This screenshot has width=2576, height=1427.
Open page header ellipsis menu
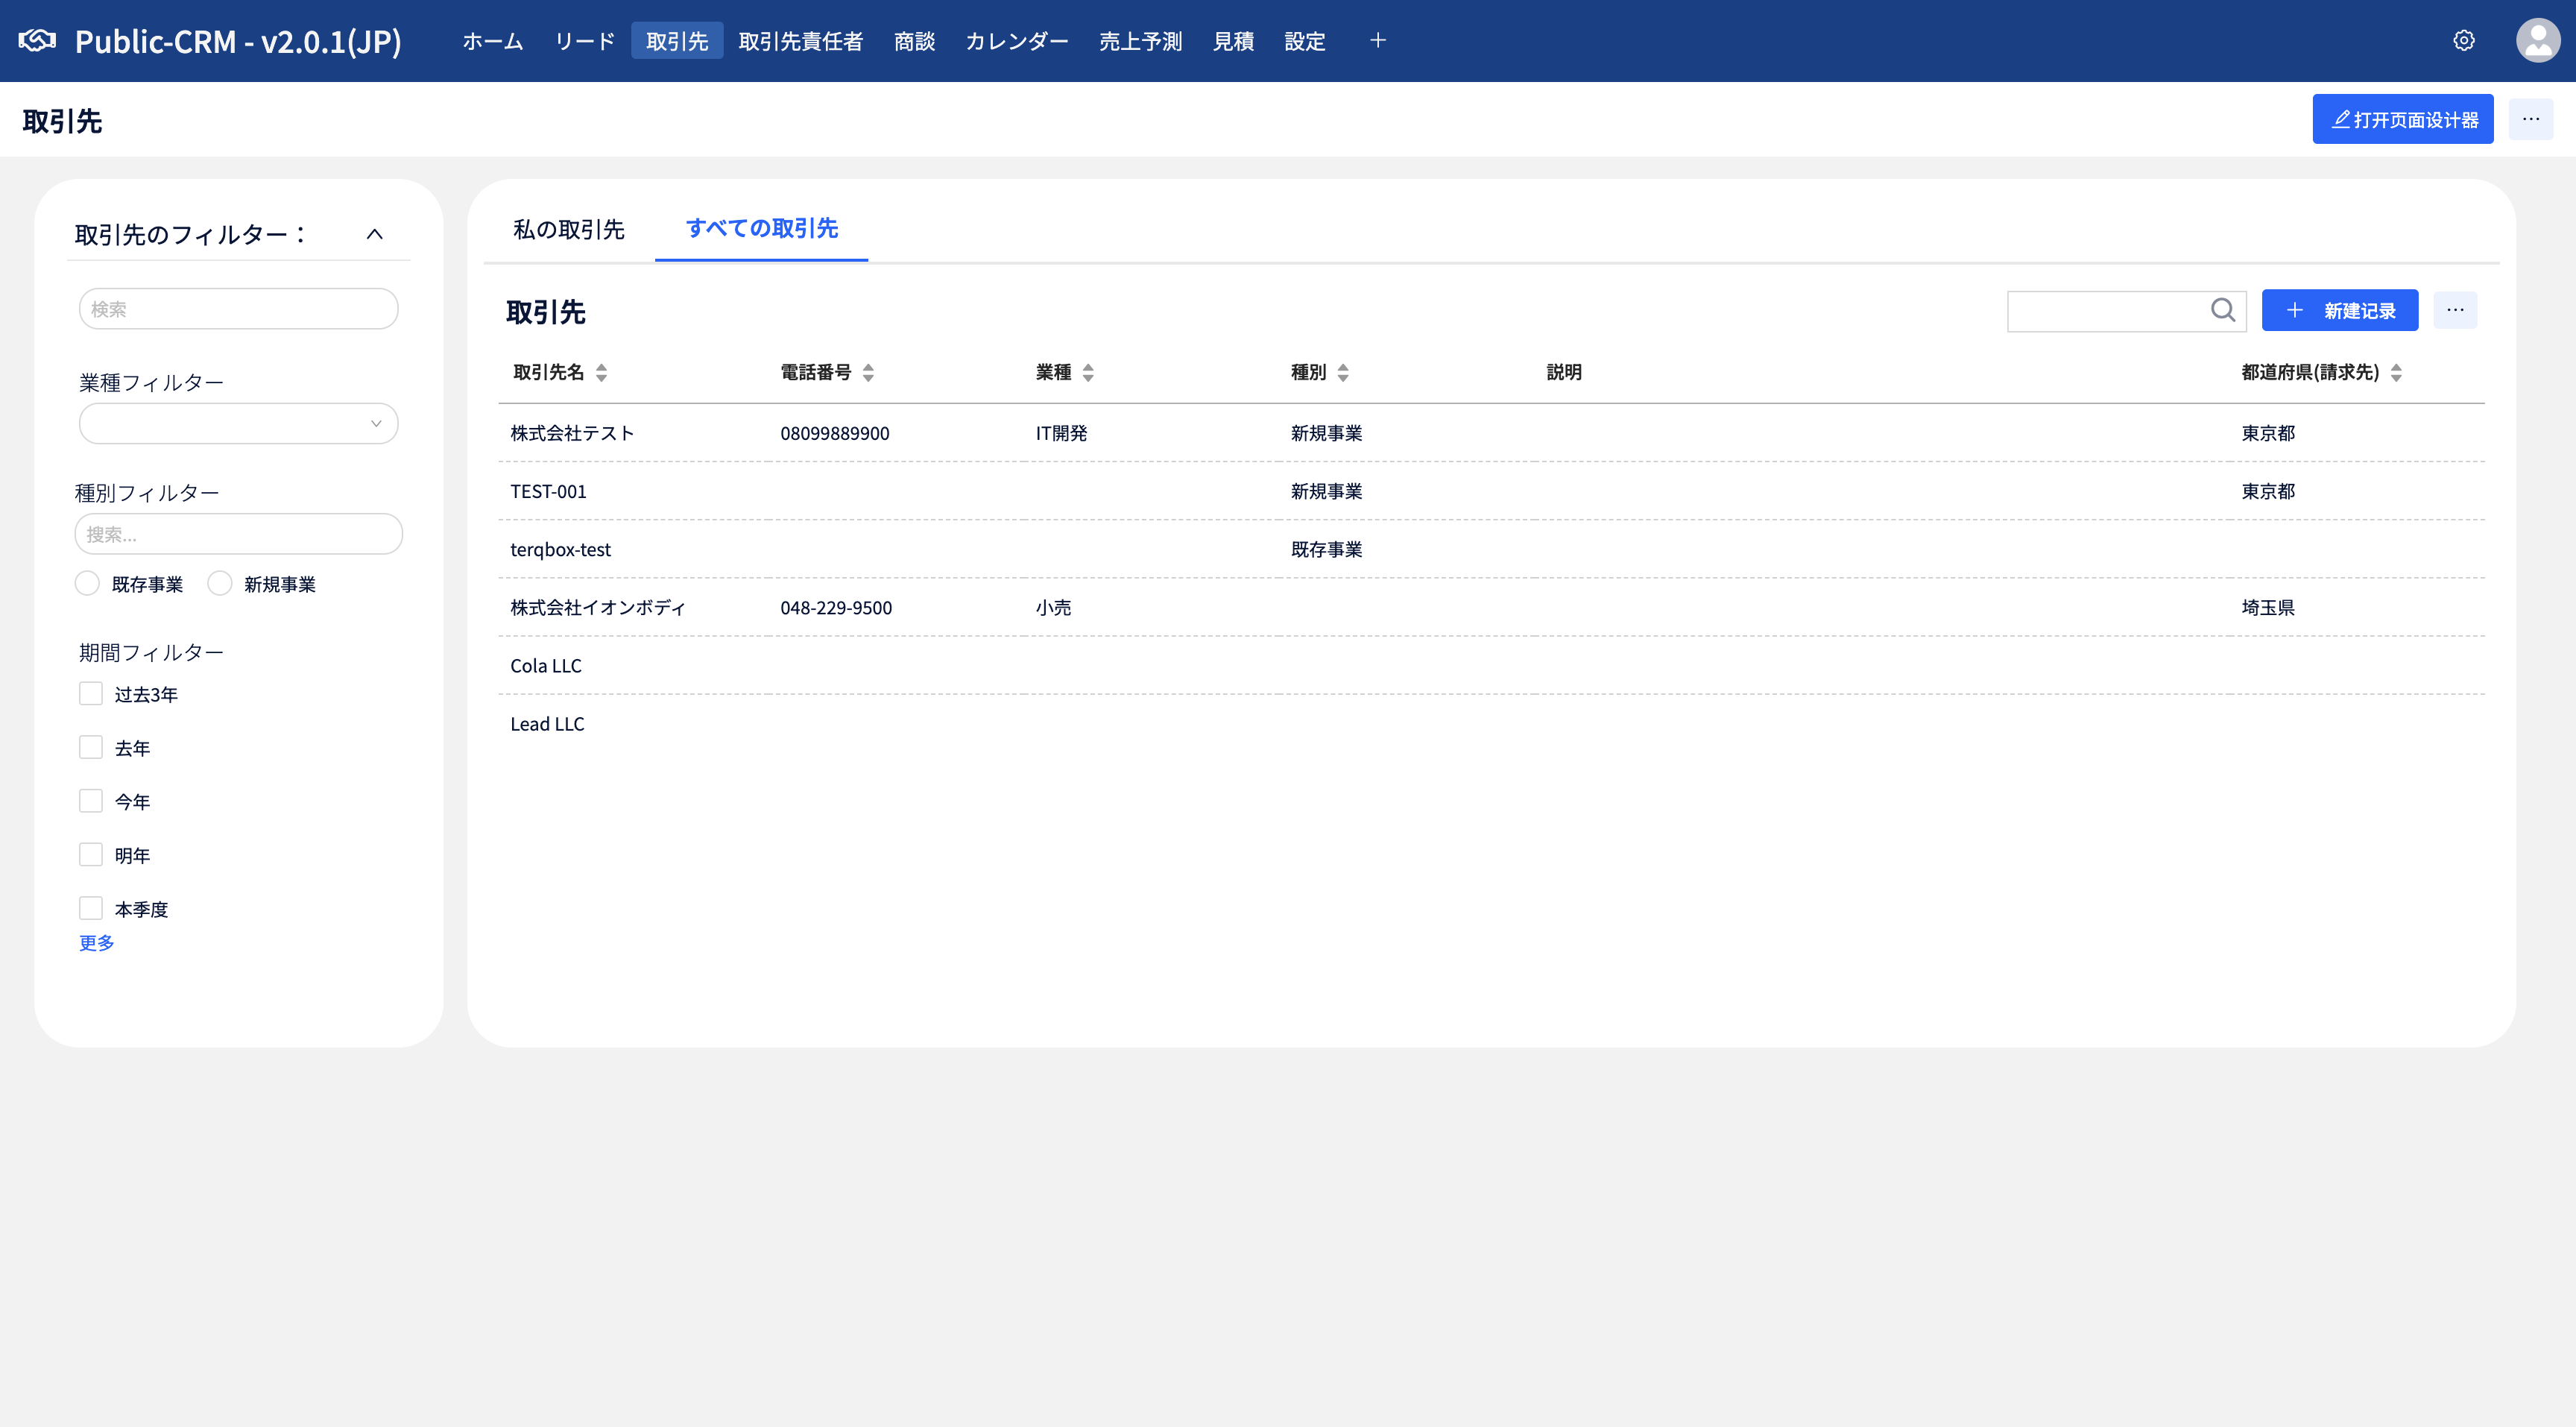(x=2530, y=120)
